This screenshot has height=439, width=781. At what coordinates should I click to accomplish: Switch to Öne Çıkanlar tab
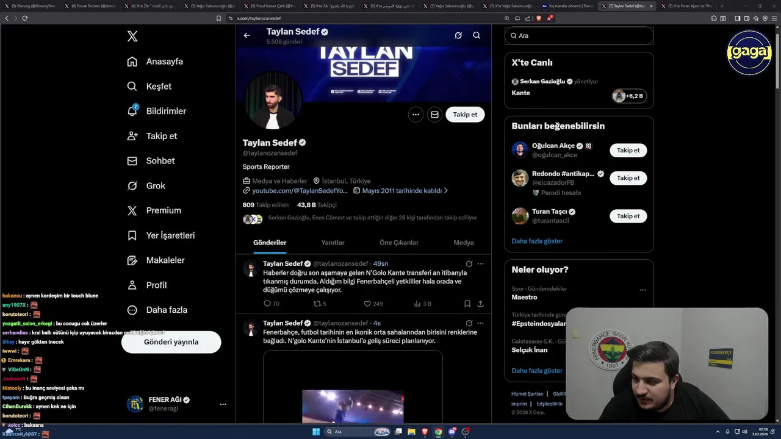[399, 243]
